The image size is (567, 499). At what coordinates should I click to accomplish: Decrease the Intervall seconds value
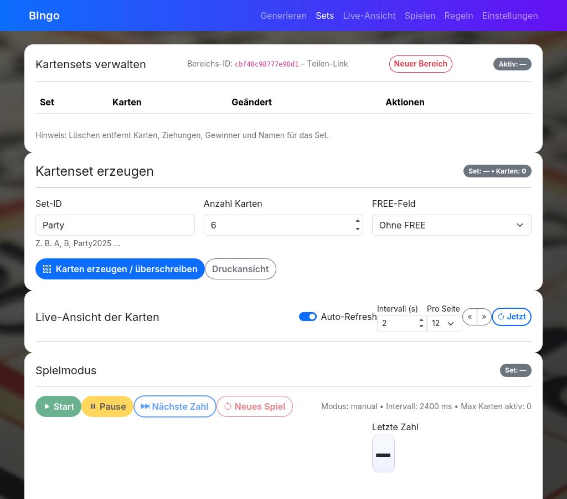421,327
